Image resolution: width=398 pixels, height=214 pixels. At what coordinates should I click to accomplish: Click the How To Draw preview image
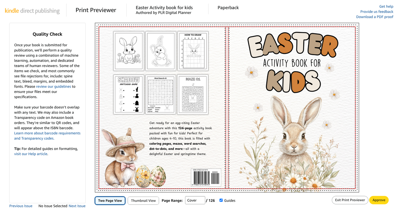click(x=193, y=51)
